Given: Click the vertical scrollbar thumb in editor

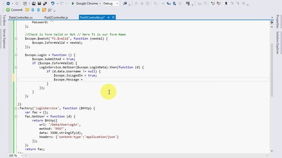Looking at the screenshot, I should click(272, 70).
